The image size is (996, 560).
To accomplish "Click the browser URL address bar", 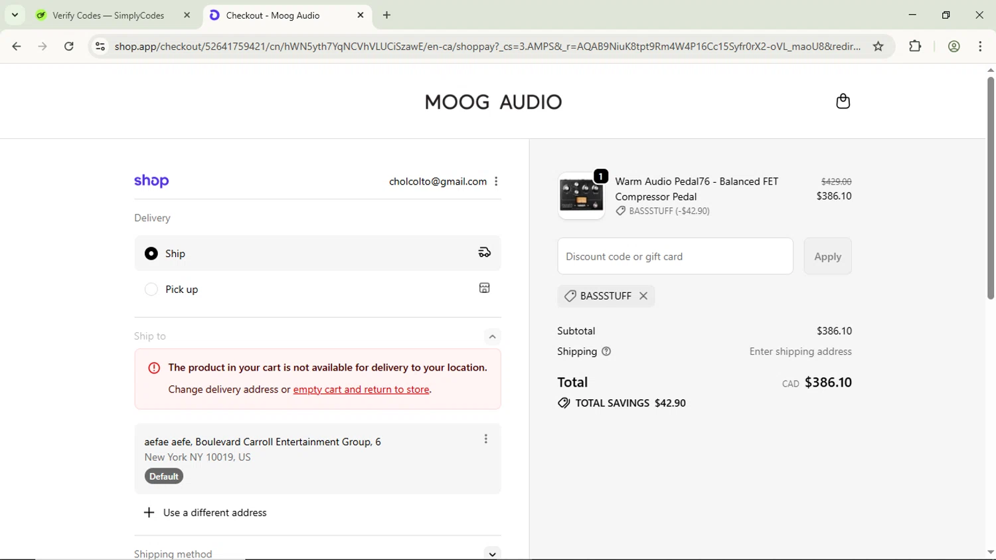I will tap(487, 46).
